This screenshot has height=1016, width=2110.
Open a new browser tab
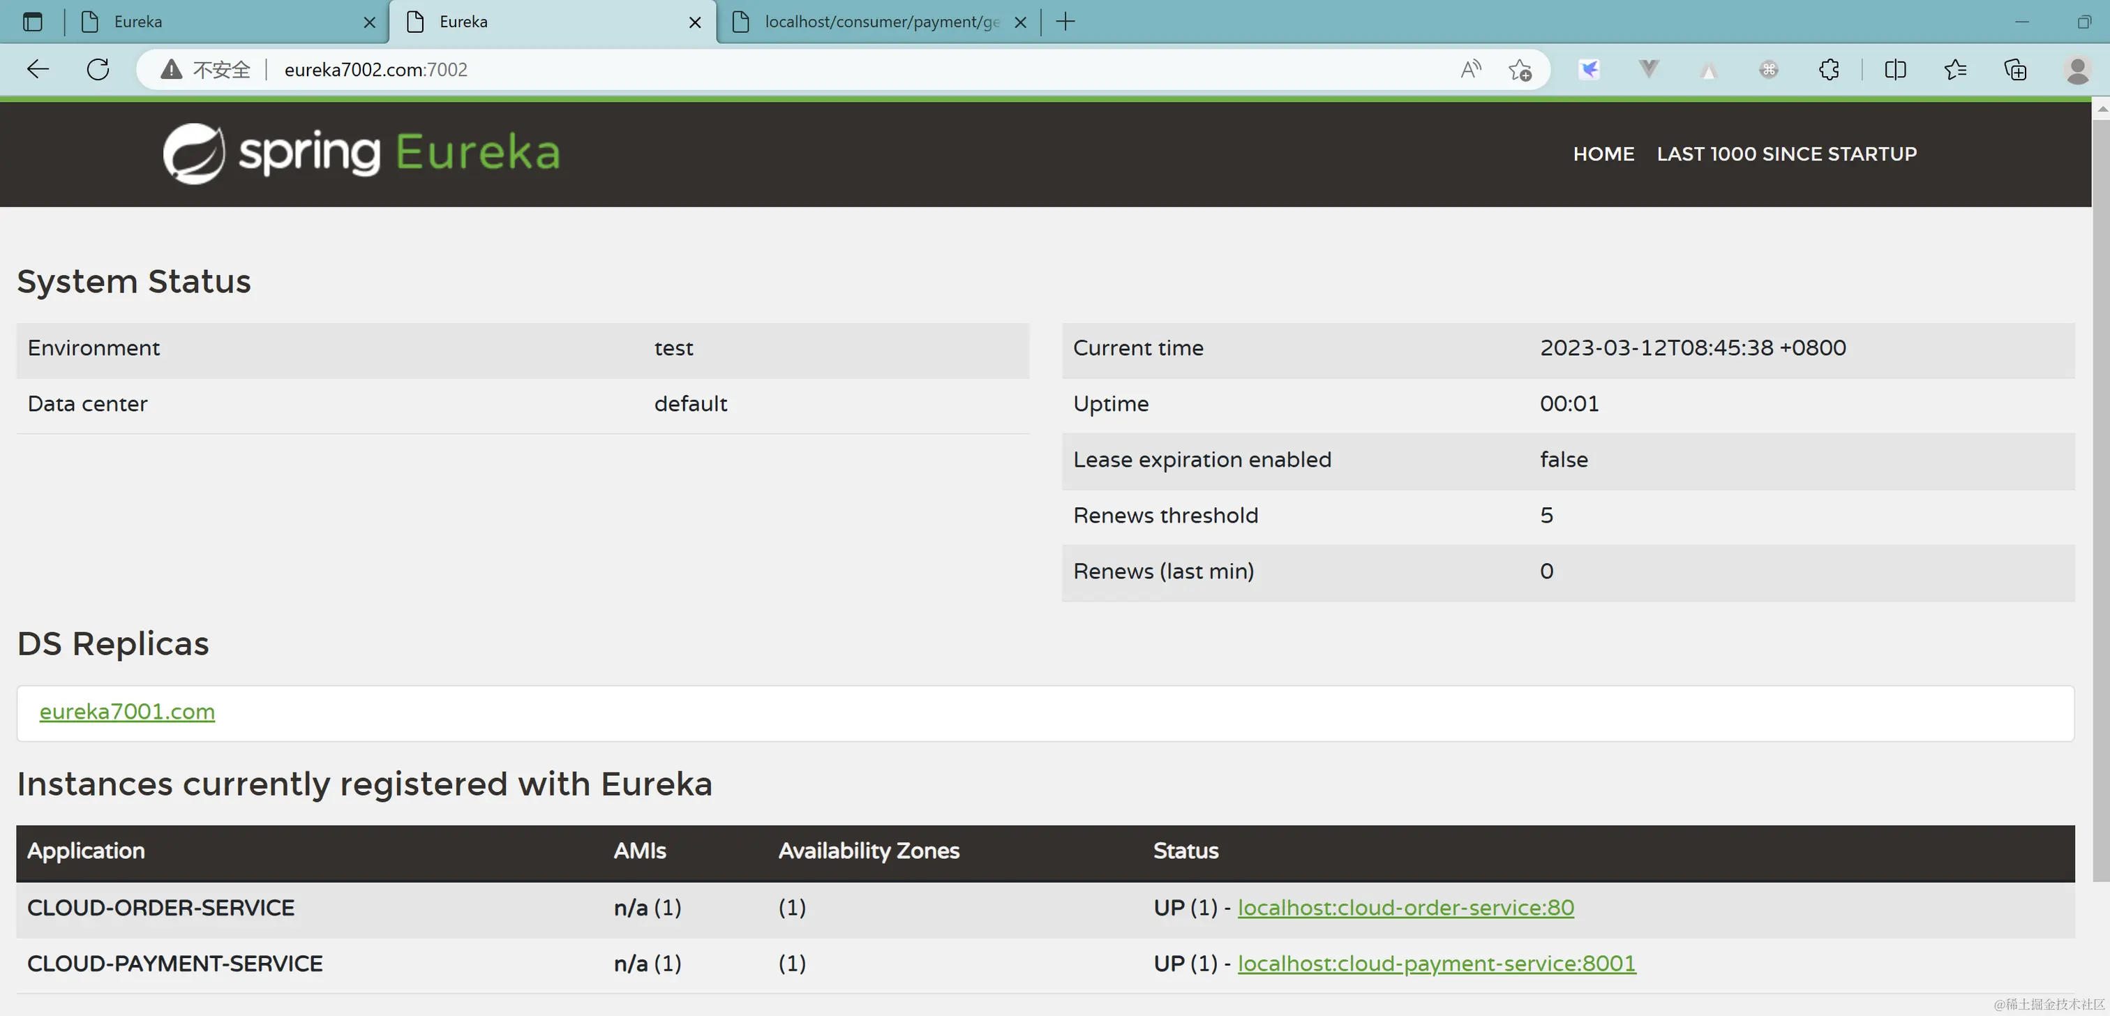pos(1065,22)
